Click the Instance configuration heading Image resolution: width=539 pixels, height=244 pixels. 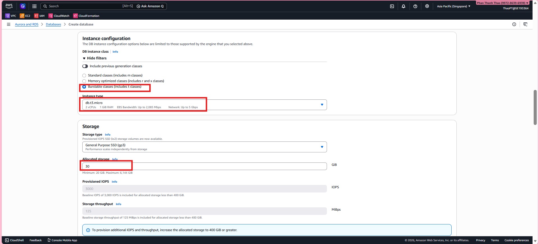[106, 39]
